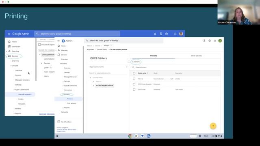Toggle the front Admin window main menu icon
This screenshot has height=146, width=260.
click(58, 41)
